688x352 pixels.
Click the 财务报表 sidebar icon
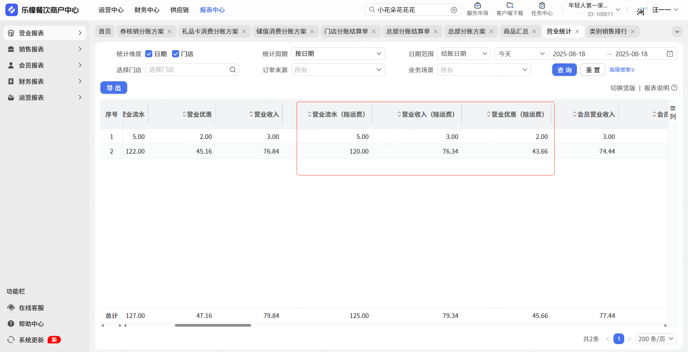click(x=11, y=81)
